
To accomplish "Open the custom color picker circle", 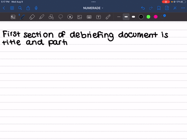I will click(x=163, y=16).
